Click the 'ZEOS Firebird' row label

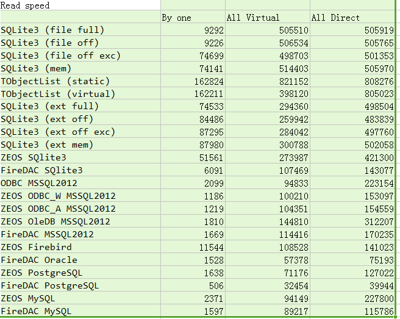[x=80, y=246]
